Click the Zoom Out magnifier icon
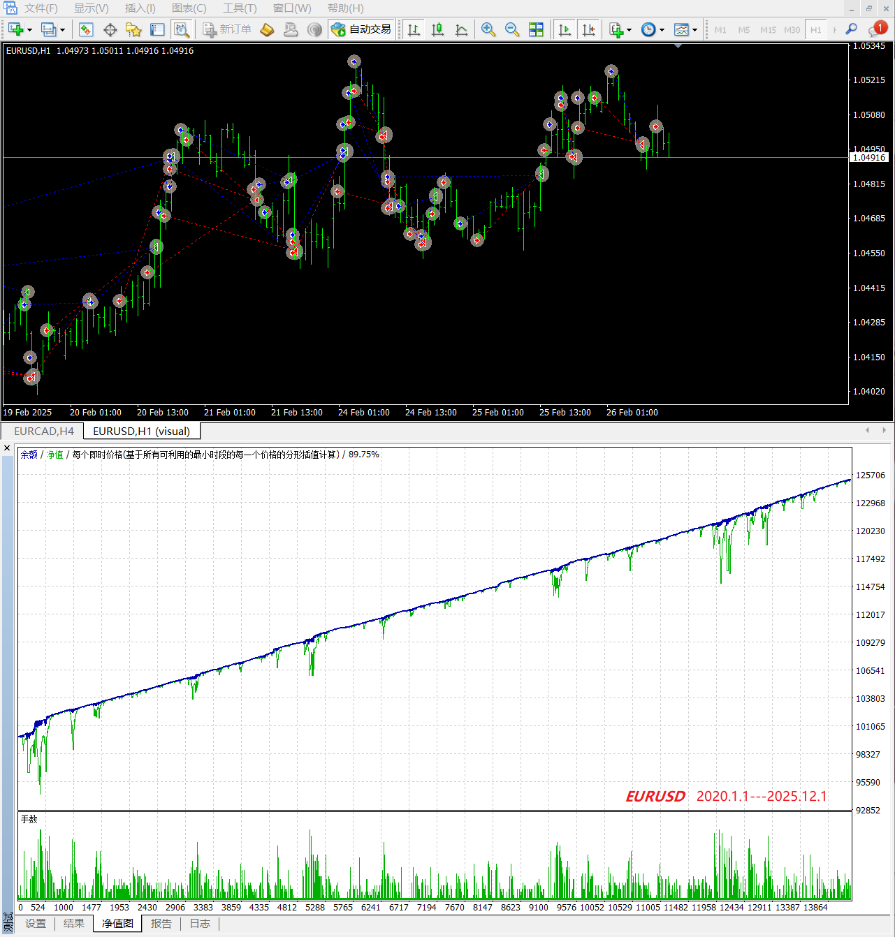Viewport: 895px width, 937px height. [512, 29]
